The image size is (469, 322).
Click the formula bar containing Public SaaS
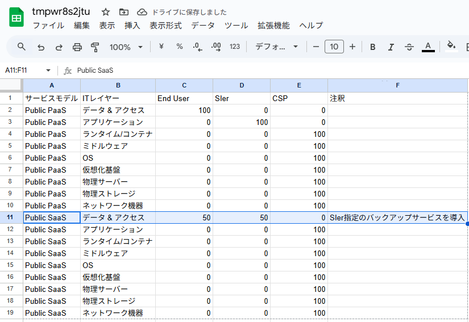269,70
